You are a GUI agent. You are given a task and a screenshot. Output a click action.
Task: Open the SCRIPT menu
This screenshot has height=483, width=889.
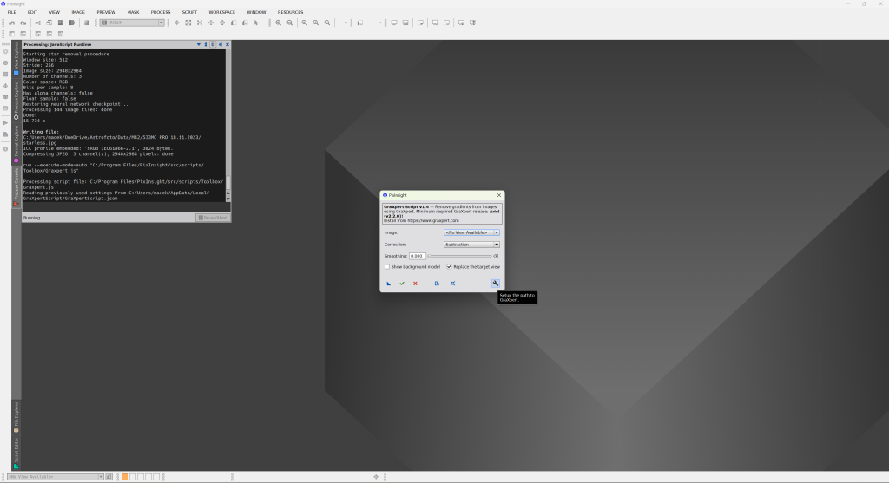coord(189,12)
